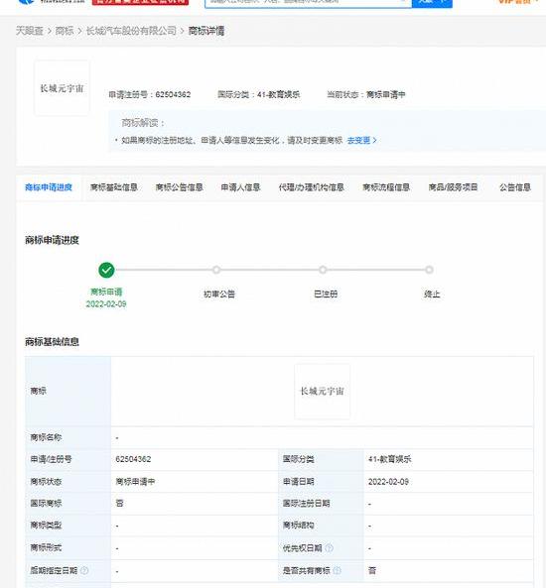
Task: Select the 申请人信息 tab
Action: (240, 187)
